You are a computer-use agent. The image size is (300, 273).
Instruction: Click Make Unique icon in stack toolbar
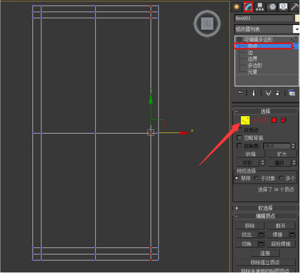tap(268, 93)
